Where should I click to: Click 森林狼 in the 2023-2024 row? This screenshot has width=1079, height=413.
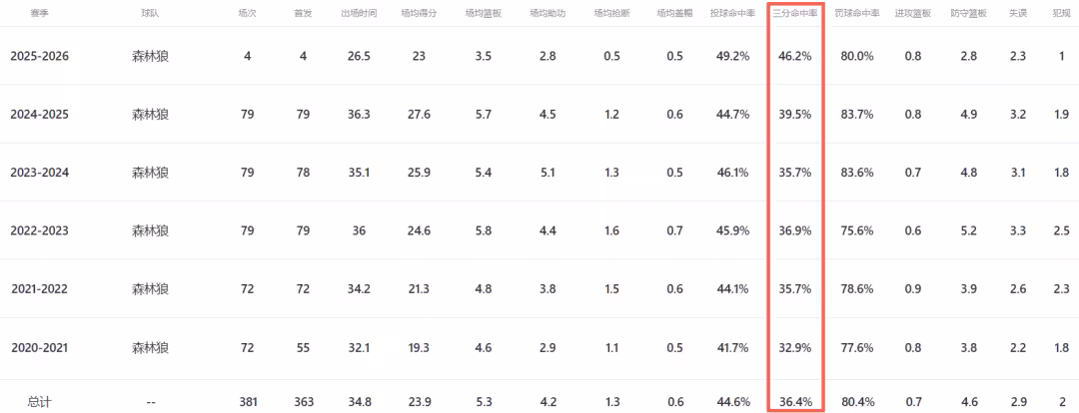point(150,173)
